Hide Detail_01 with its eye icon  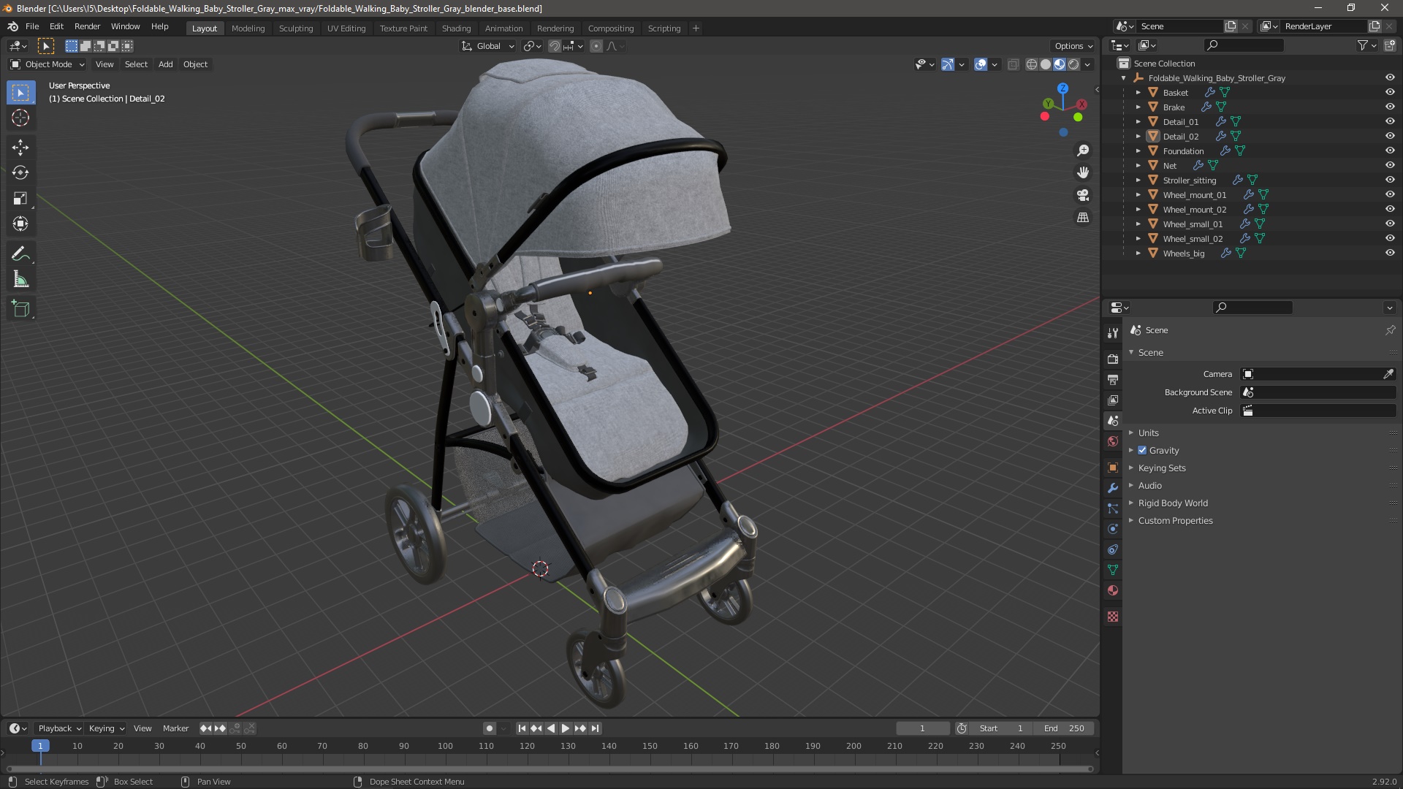(1390, 121)
